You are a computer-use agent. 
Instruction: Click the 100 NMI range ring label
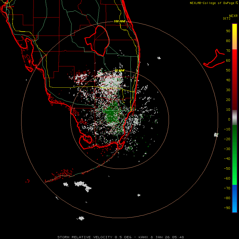pos(120,21)
